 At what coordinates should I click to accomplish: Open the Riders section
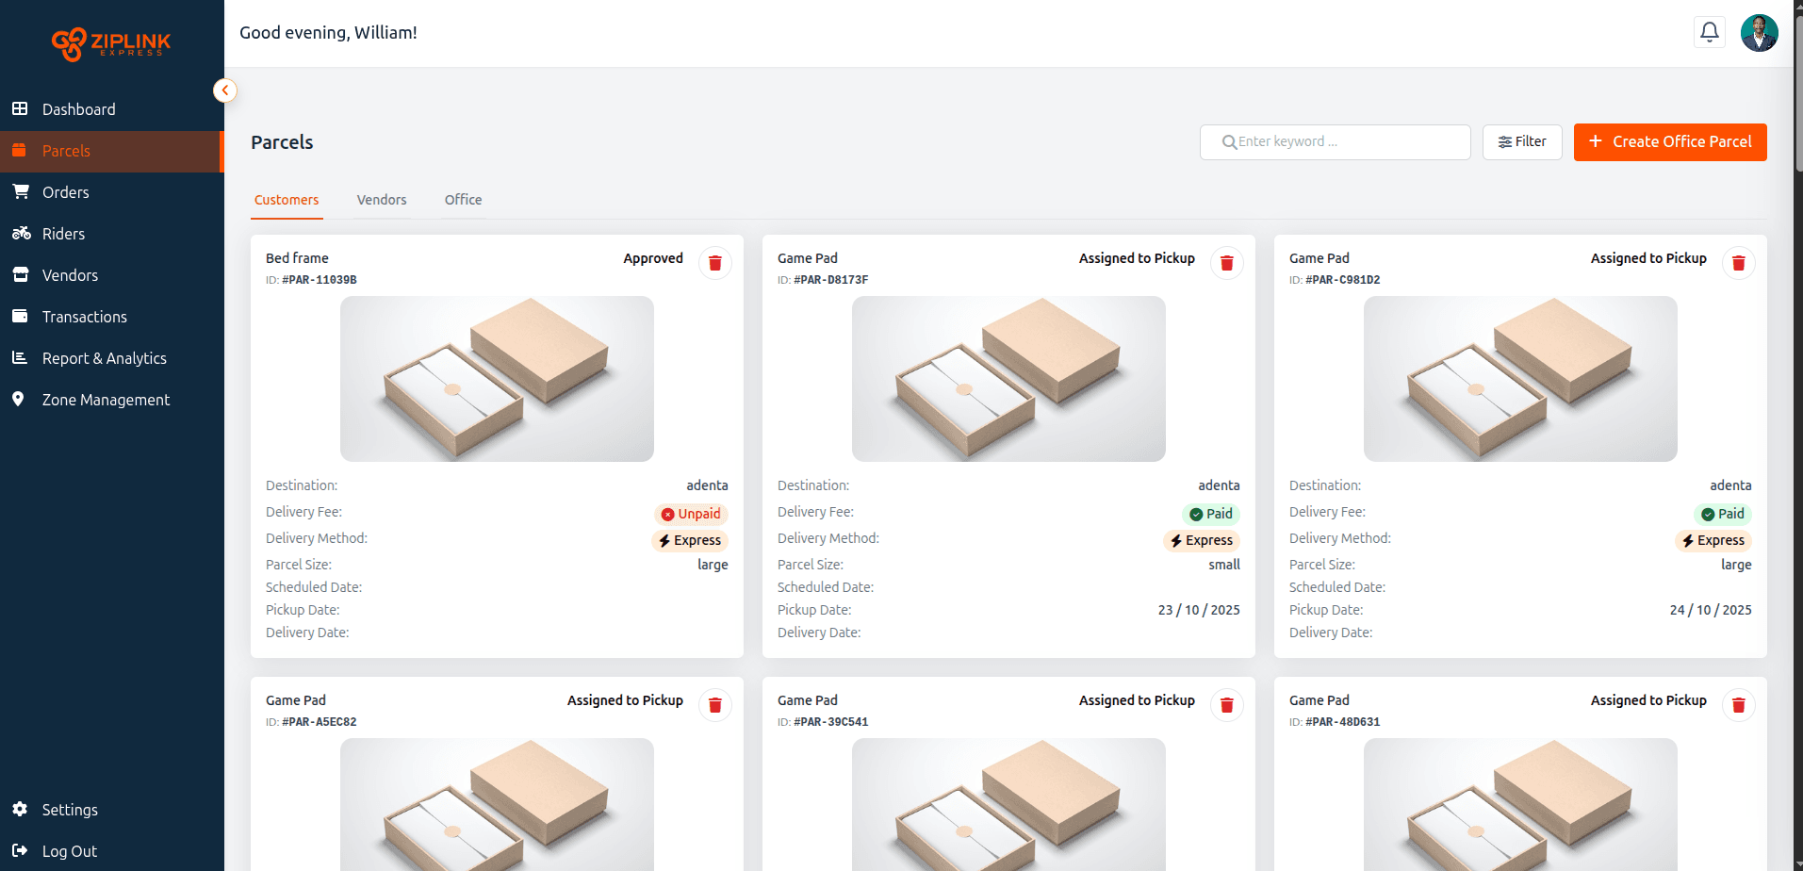tap(111, 234)
